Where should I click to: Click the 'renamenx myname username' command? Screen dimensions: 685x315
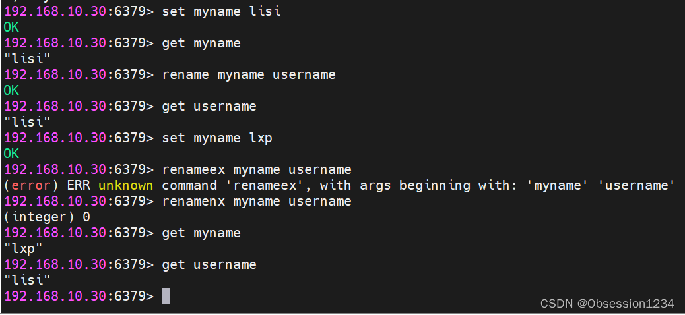(257, 201)
